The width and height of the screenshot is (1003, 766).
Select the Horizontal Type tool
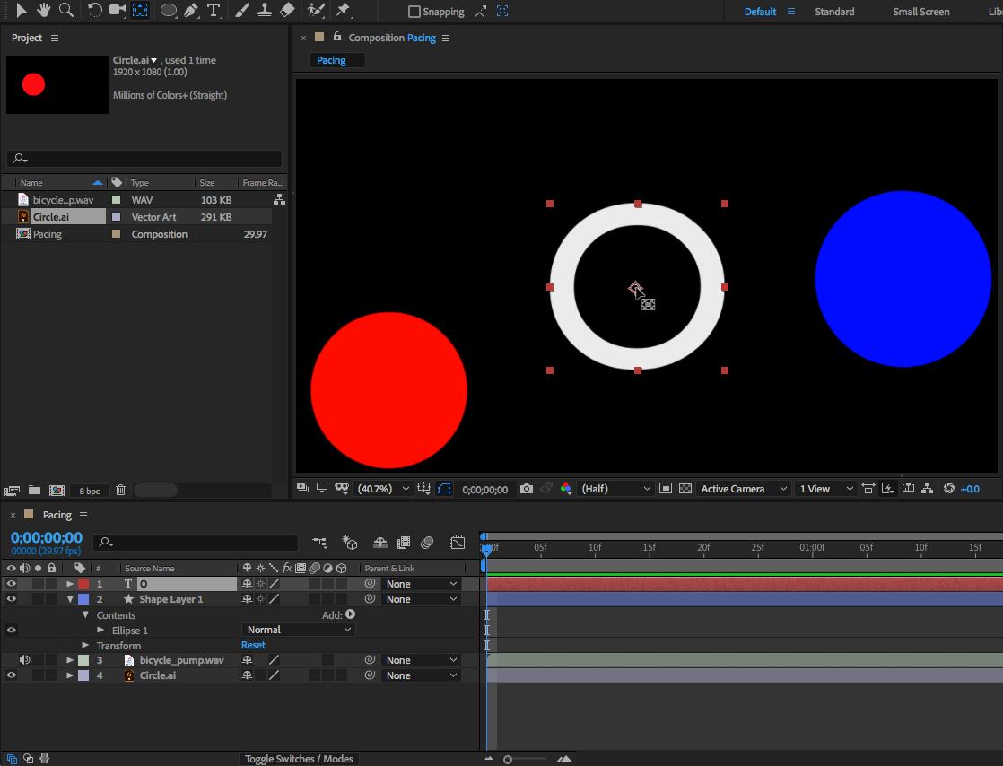coord(214,11)
